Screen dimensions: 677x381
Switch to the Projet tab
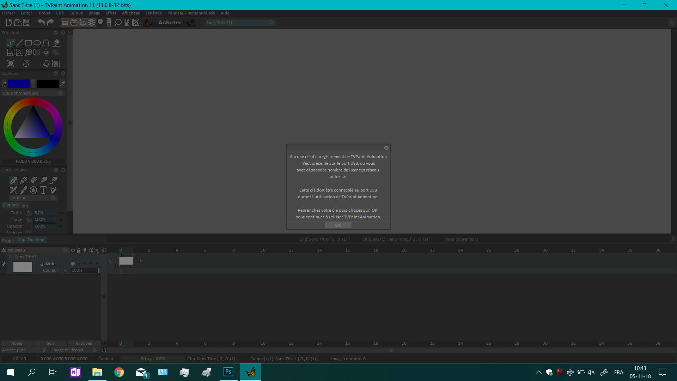(x=8, y=240)
